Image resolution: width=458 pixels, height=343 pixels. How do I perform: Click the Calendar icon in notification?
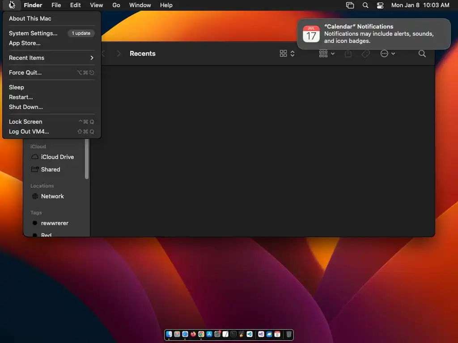(311, 34)
